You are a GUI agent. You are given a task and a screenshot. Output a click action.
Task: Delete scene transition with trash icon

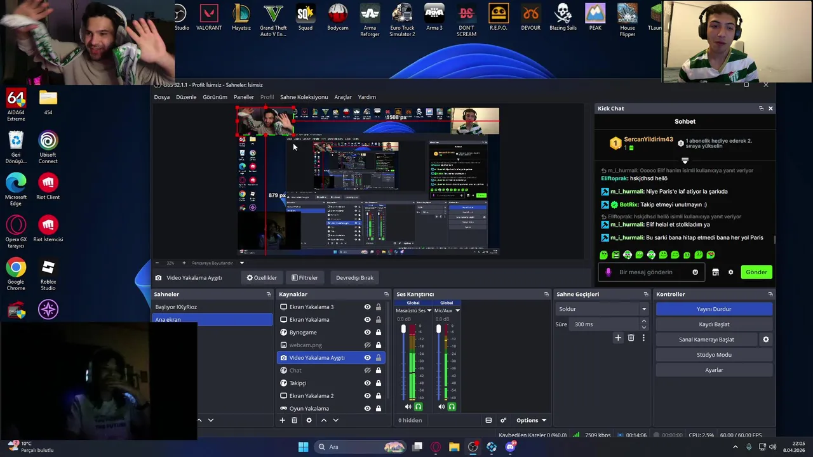631,338
